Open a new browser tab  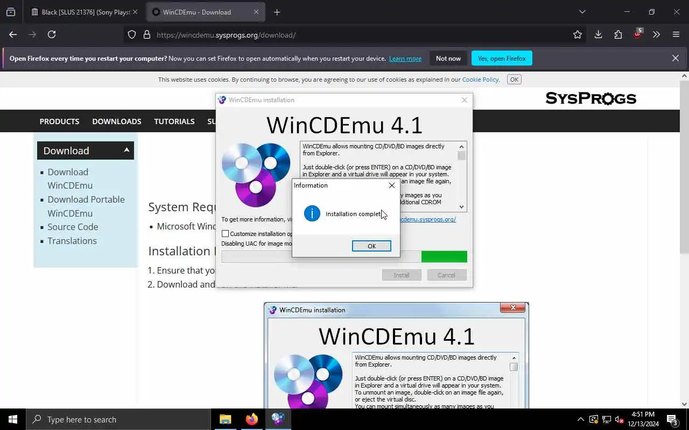[x=277, y=12]
